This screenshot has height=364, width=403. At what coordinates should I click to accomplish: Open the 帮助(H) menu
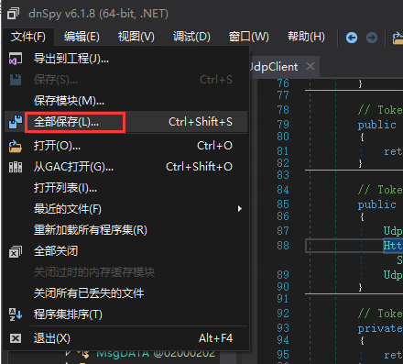[306, 37]
